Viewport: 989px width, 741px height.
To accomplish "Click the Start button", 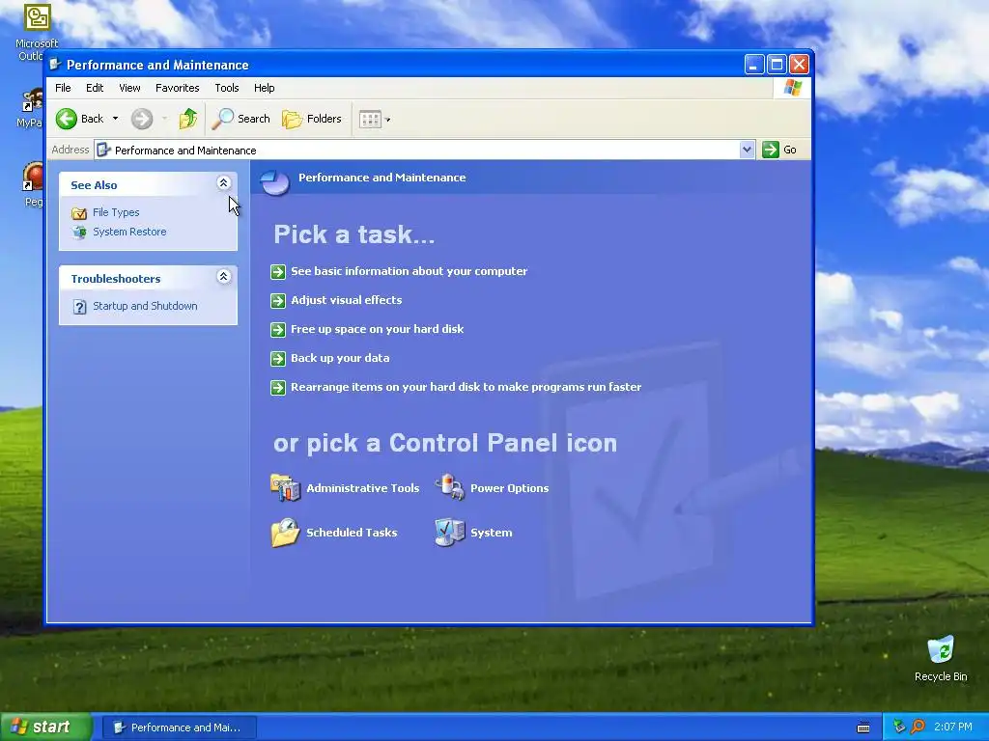I will click(x=45, y=727).
